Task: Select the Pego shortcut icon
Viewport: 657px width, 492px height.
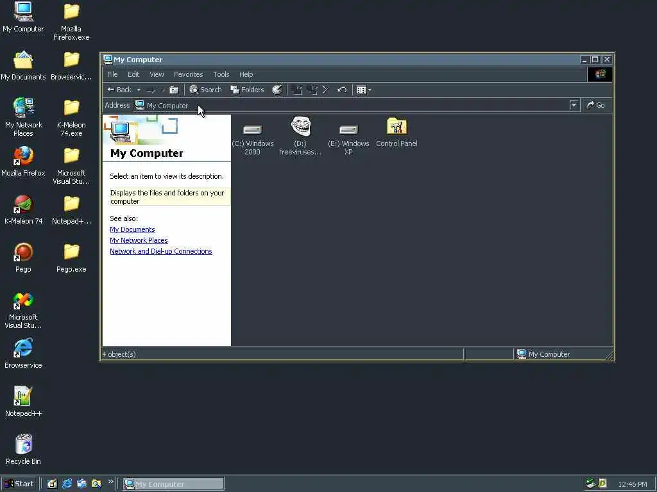Action: pos(23,258)
